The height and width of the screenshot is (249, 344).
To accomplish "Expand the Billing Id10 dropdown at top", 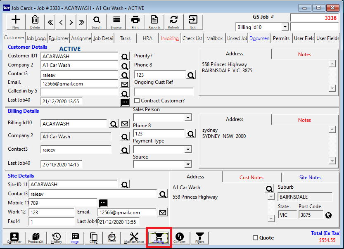I will 285,27.
